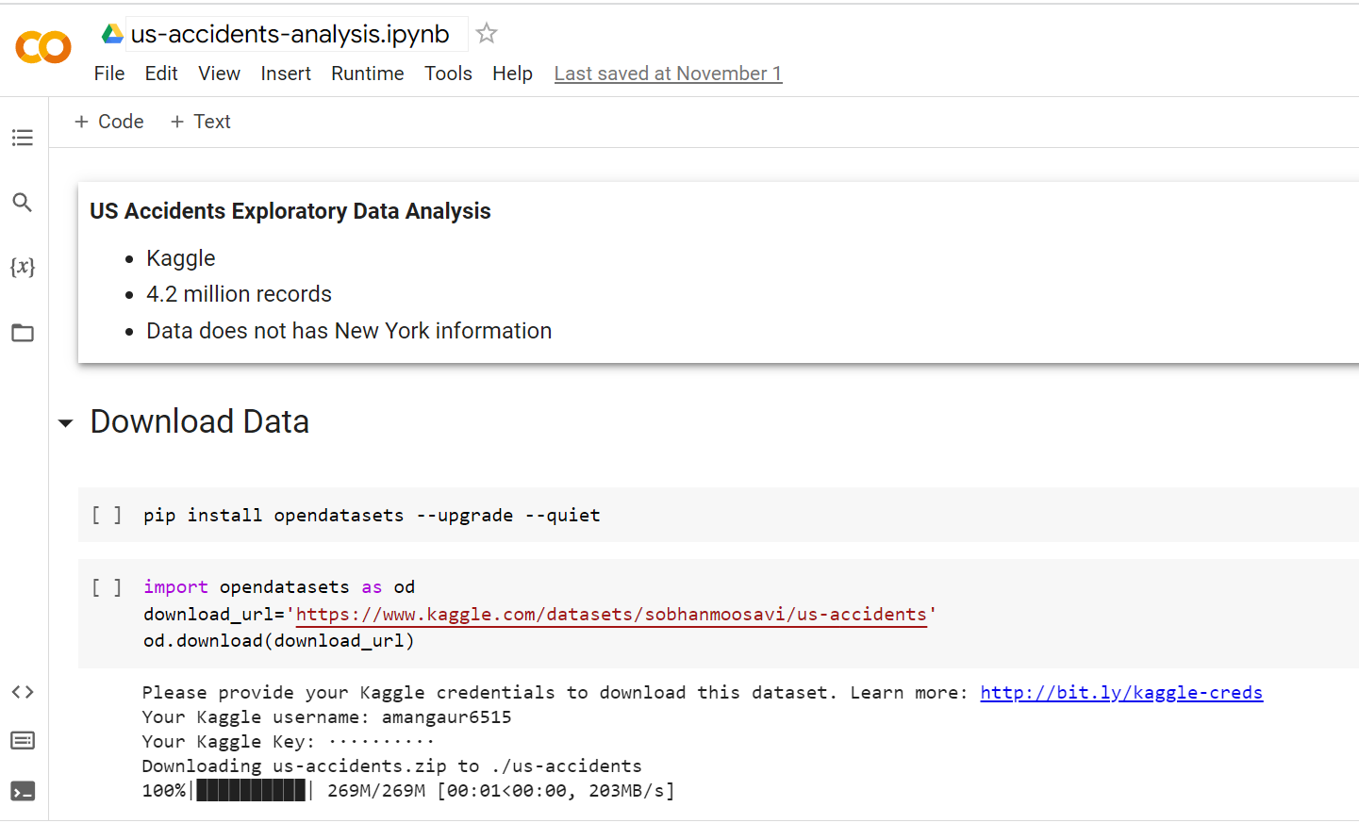
Task: Open the kaggle-creds help link
Action: click(1120, 692)
